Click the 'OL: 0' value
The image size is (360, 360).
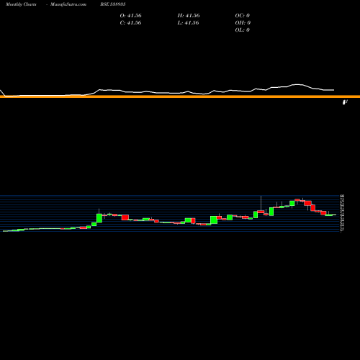(x=242, y=30)
